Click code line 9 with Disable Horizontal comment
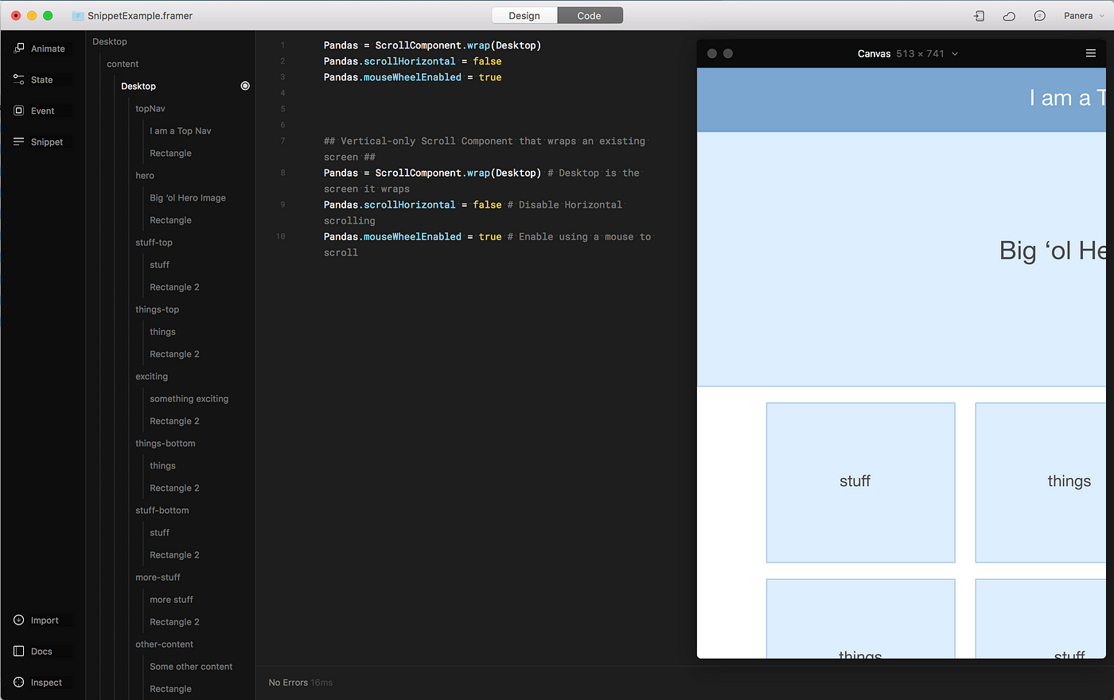 pyautogui.click(x=473, y=212)
